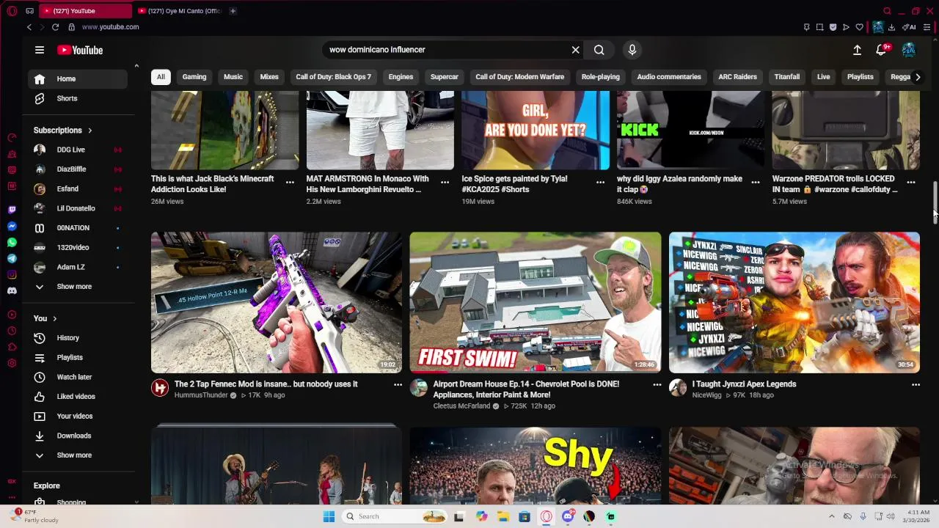Click the search magnifier button
Screen dimensions: 939x528
pos(599,50)
